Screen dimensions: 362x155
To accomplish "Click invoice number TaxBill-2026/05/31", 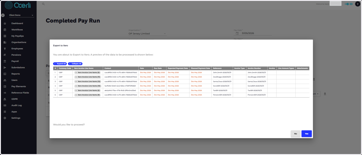I will pyautogui.click(x=255, y=90).
